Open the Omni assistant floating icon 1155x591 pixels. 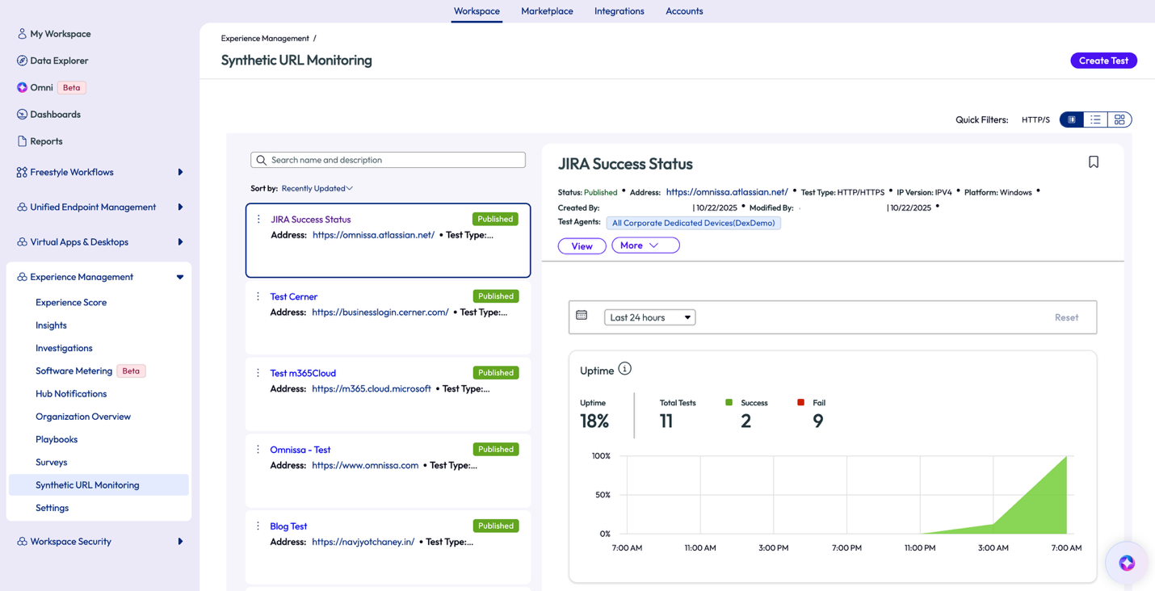pos(1127,563)
